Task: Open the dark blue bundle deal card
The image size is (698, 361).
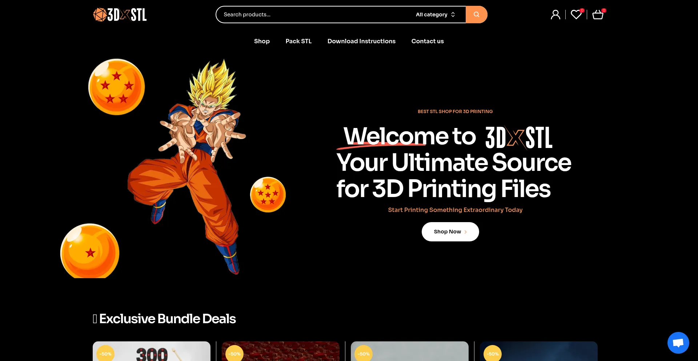Action: click(538, 352)
